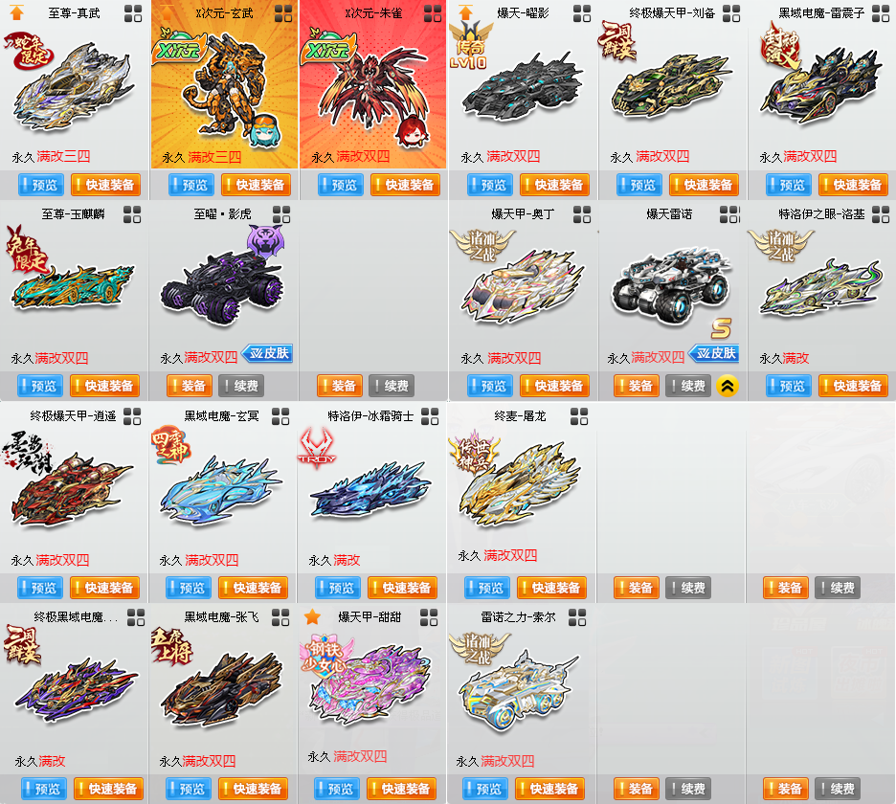Preview the 至尊-玉麒麟 car

[40, 387]
